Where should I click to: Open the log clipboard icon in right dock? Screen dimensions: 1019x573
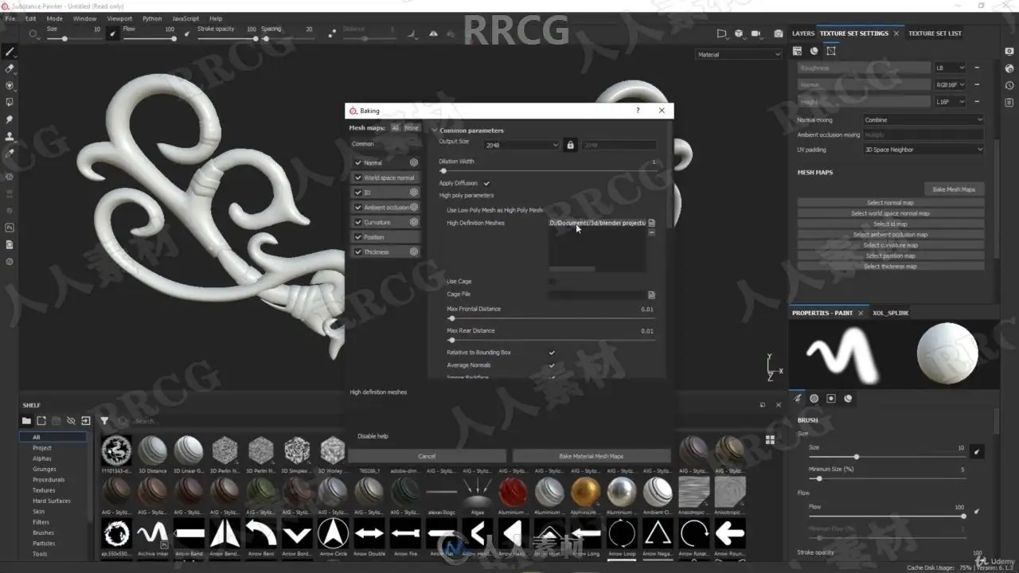click(1009, 103)
